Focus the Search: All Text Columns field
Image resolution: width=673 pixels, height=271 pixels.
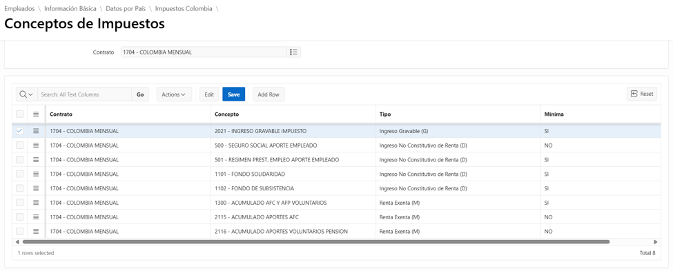[x=84, y=94]
